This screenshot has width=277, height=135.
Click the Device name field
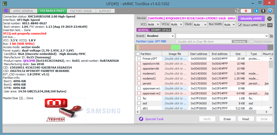(192, 18)
